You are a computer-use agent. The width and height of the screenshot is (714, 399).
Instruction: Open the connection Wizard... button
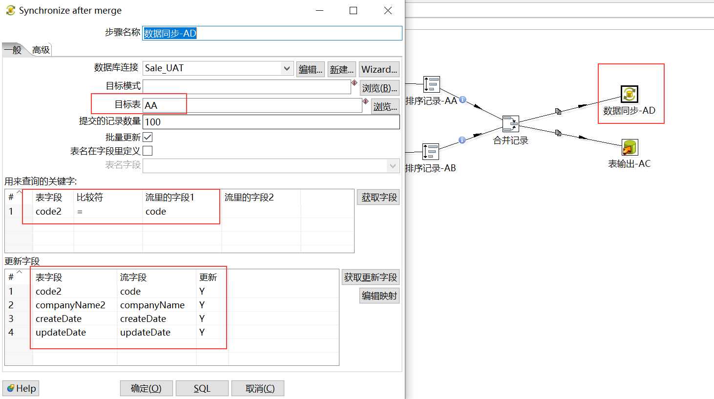379,69
